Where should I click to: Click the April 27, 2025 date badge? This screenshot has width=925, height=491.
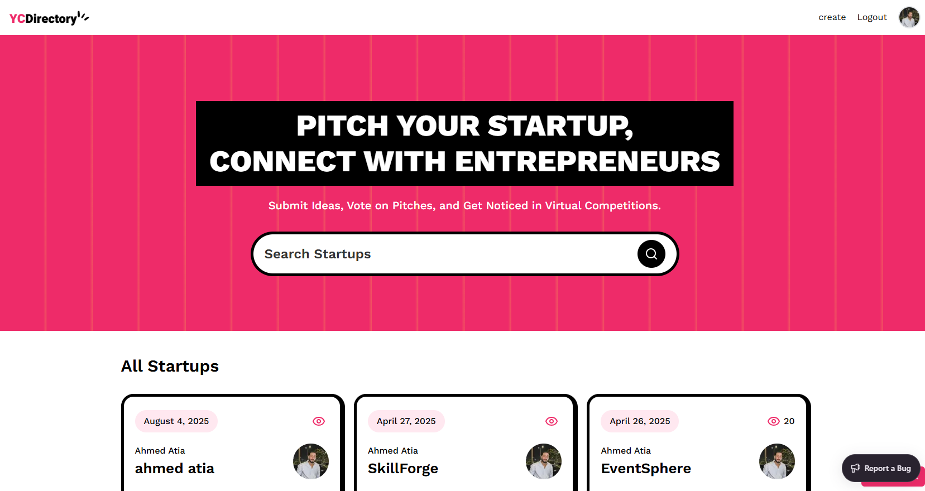pos(406,421)
